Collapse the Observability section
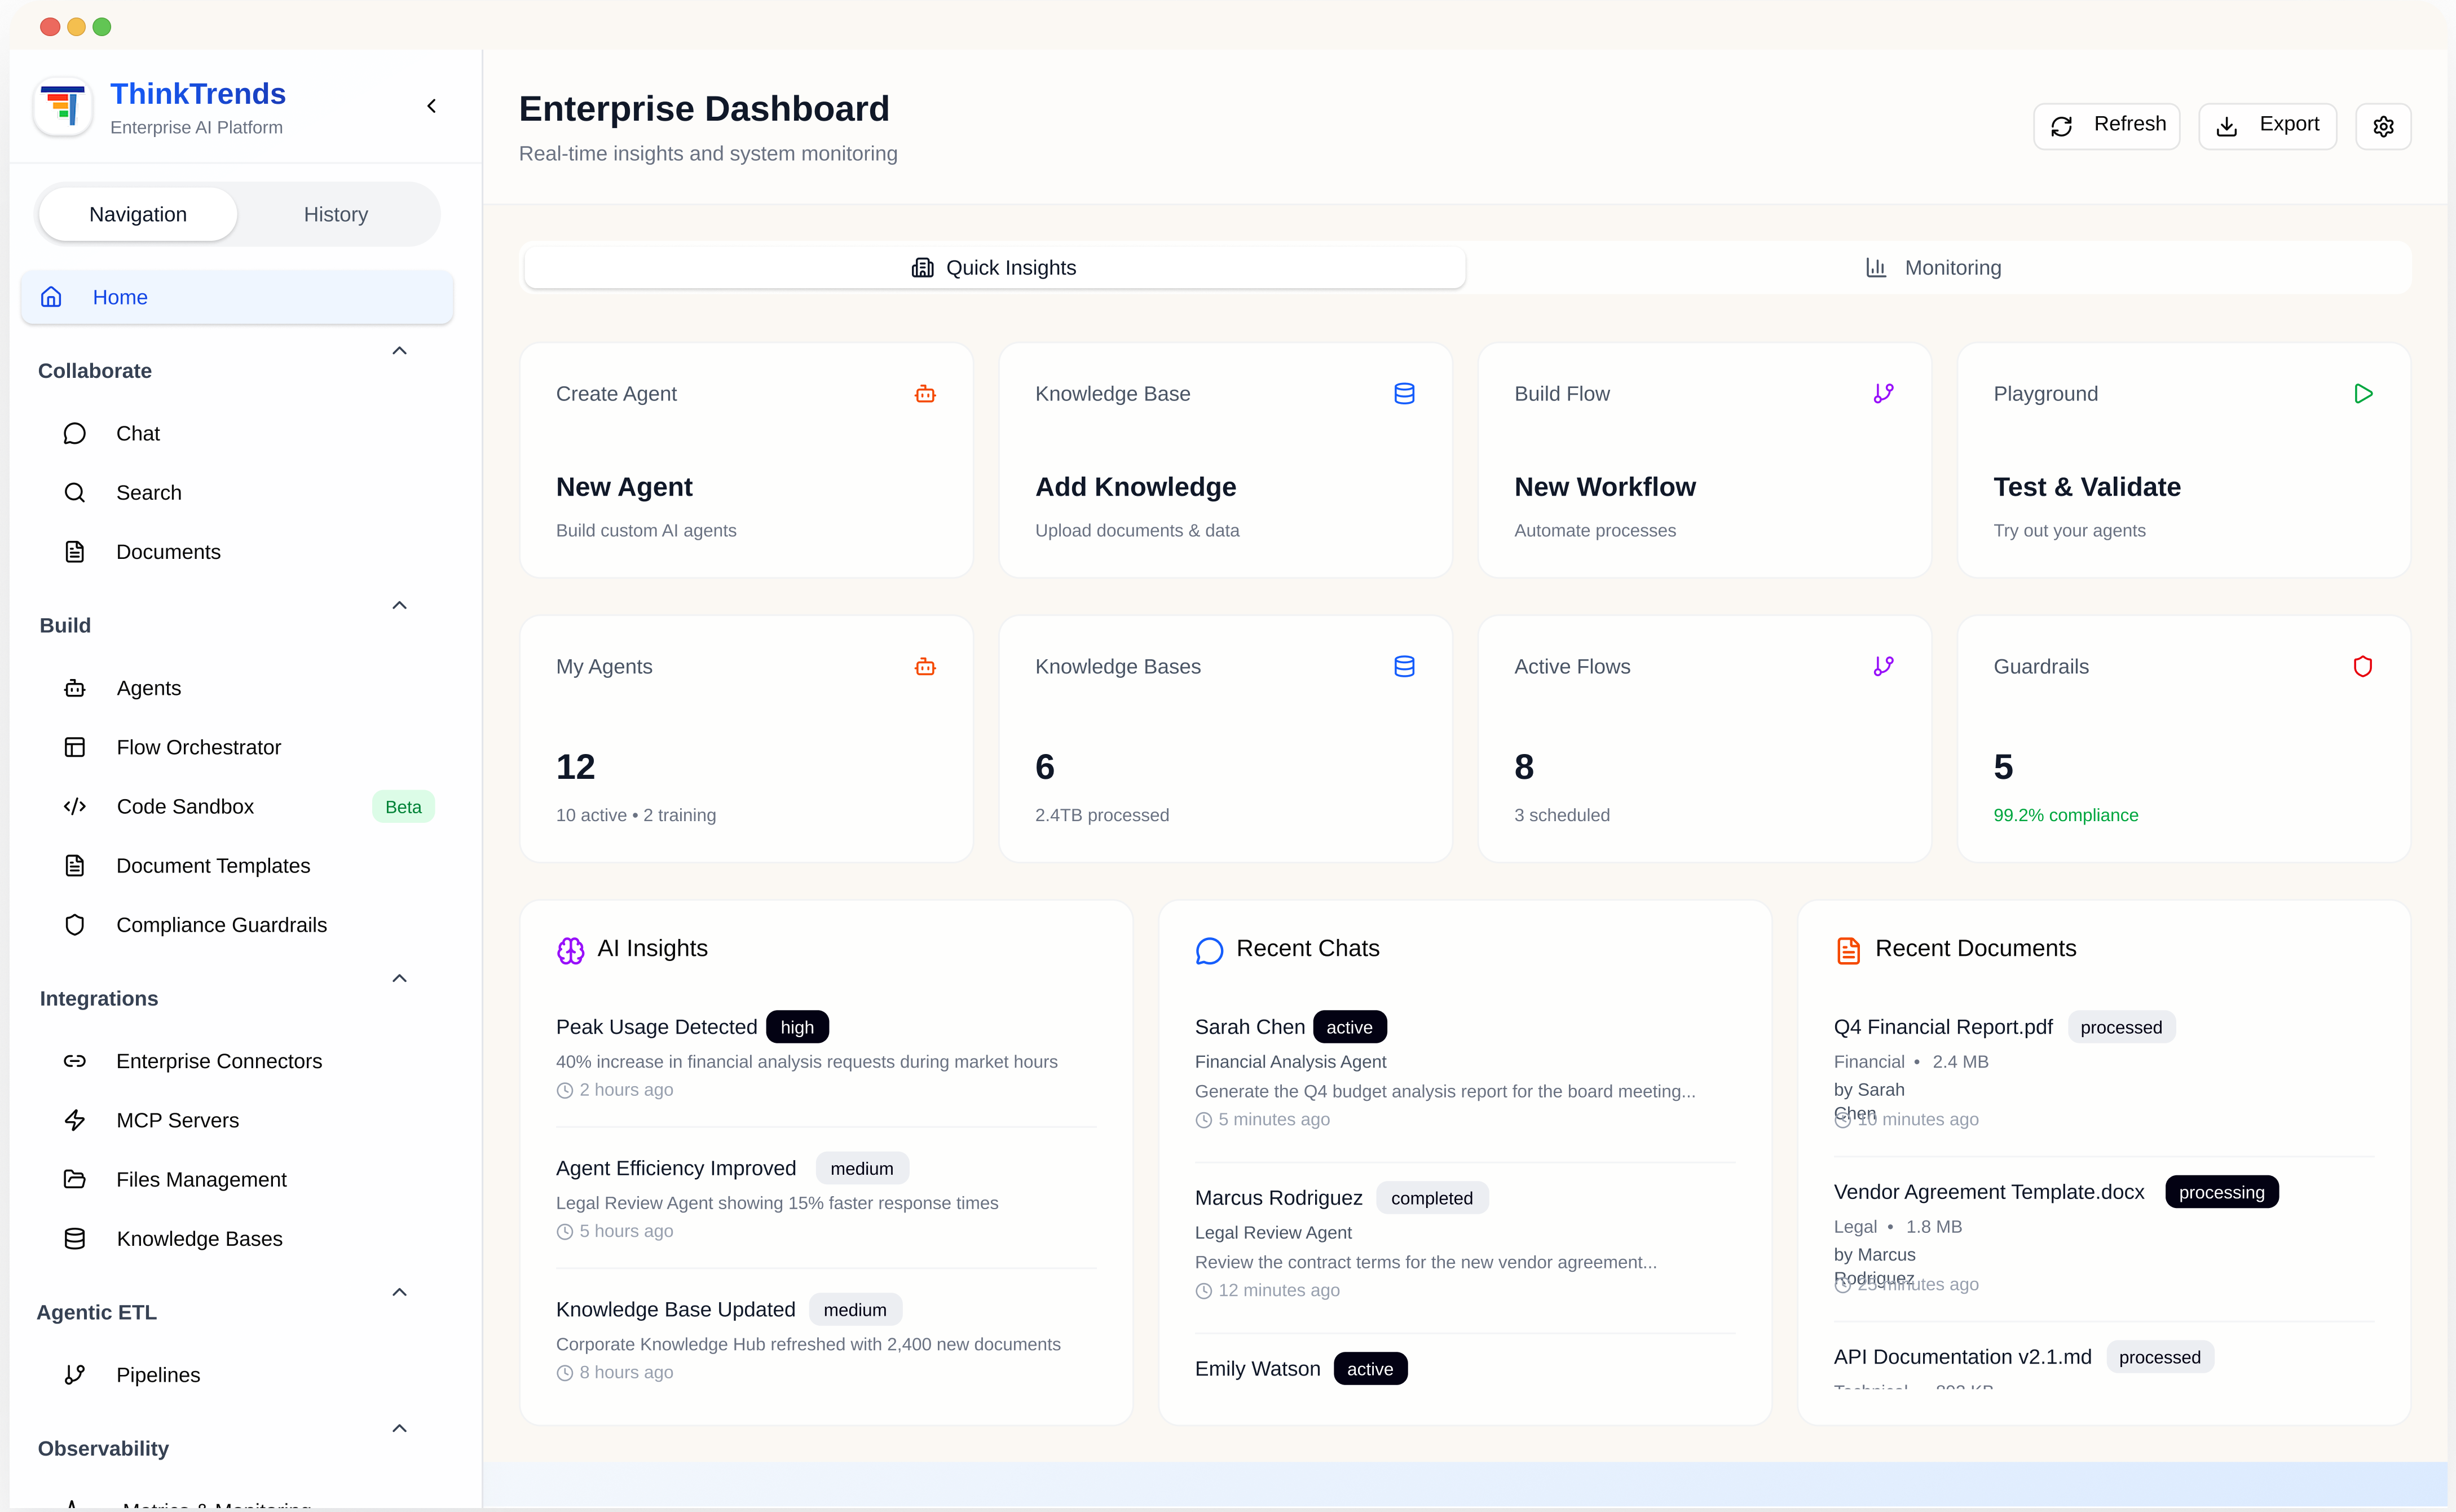The image size is (2456, 1512). pos(399,1429)
